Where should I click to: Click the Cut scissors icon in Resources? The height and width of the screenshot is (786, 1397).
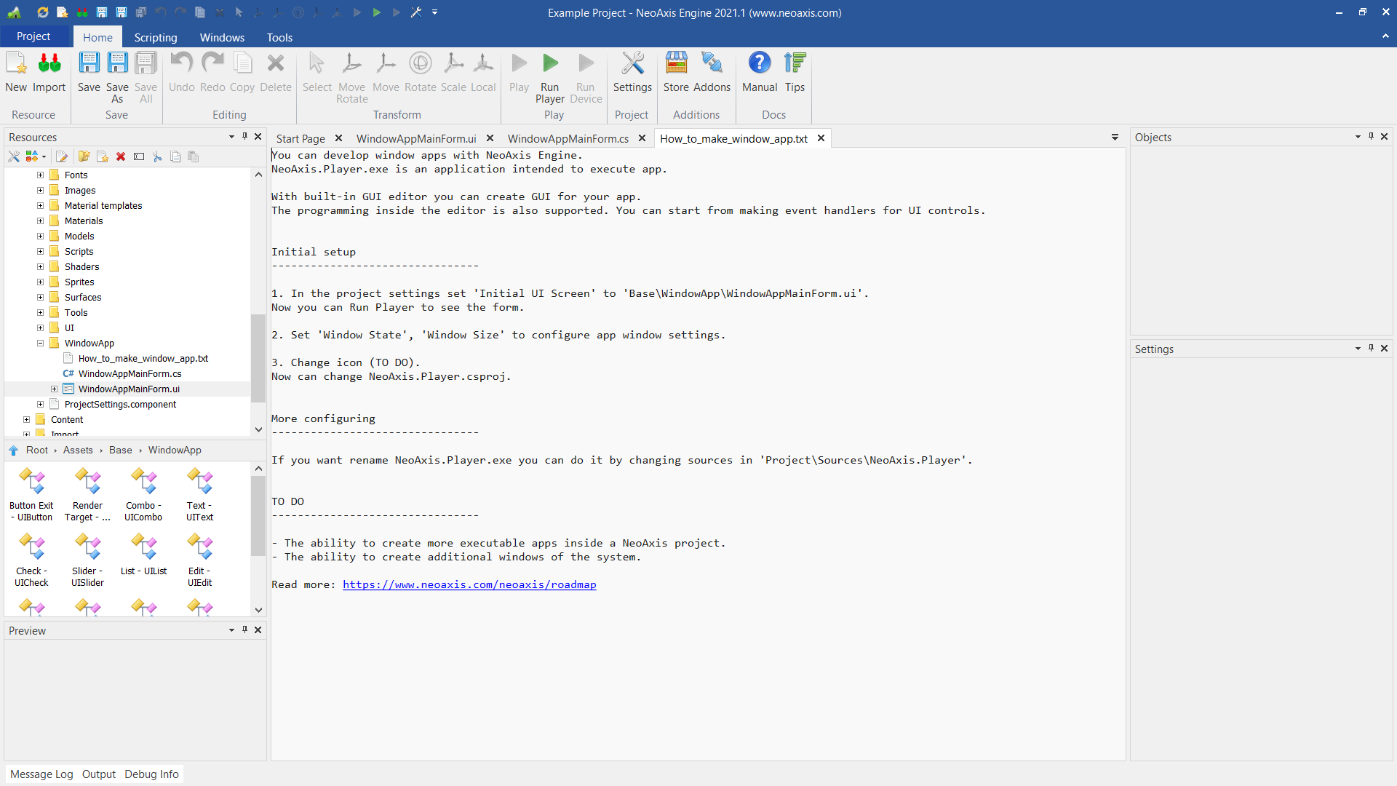point(157,156)
